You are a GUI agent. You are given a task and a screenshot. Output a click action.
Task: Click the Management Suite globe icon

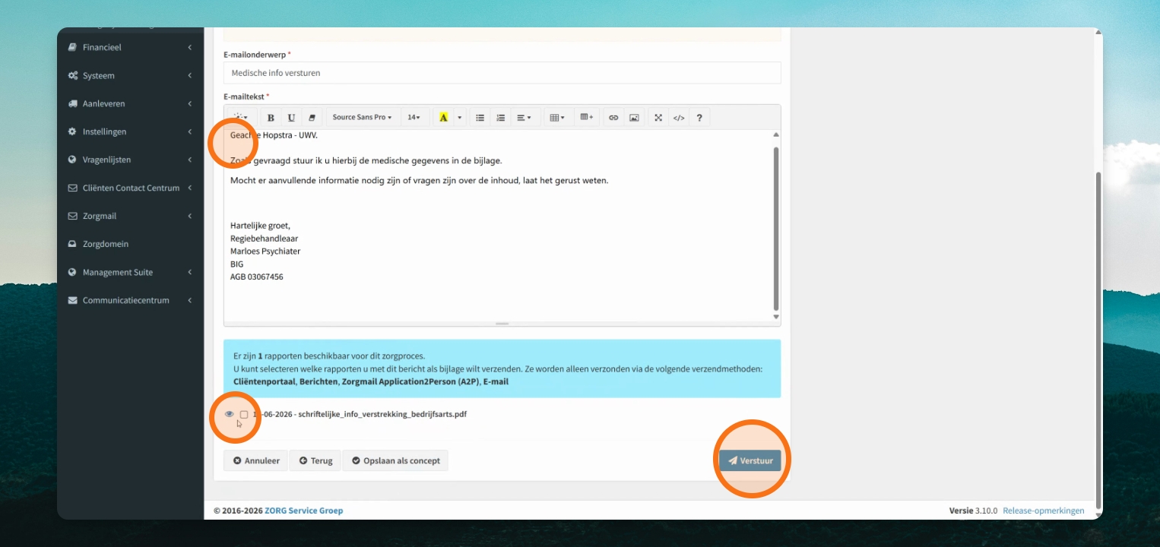(x=72, y=272)
